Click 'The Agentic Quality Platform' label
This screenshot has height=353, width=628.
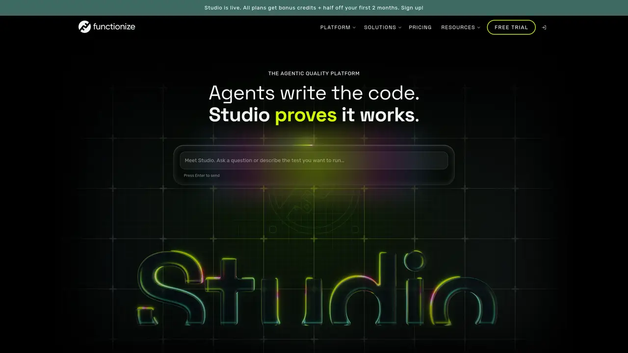tap(314, 74)
